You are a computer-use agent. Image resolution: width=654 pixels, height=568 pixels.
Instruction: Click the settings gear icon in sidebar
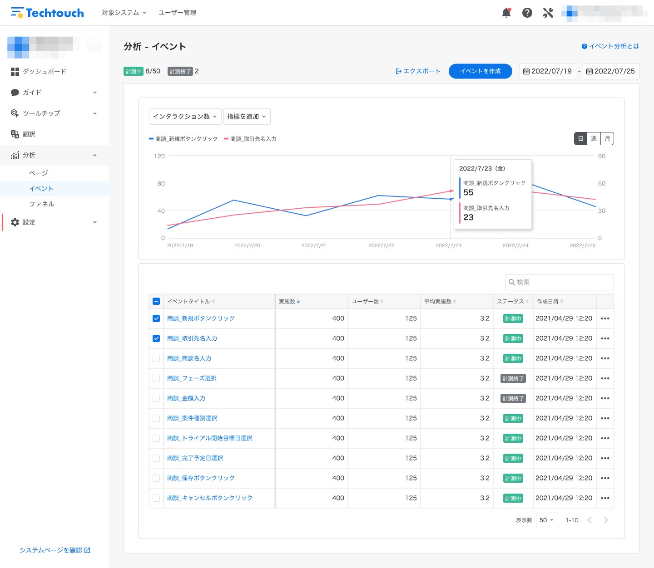[15, 222]
